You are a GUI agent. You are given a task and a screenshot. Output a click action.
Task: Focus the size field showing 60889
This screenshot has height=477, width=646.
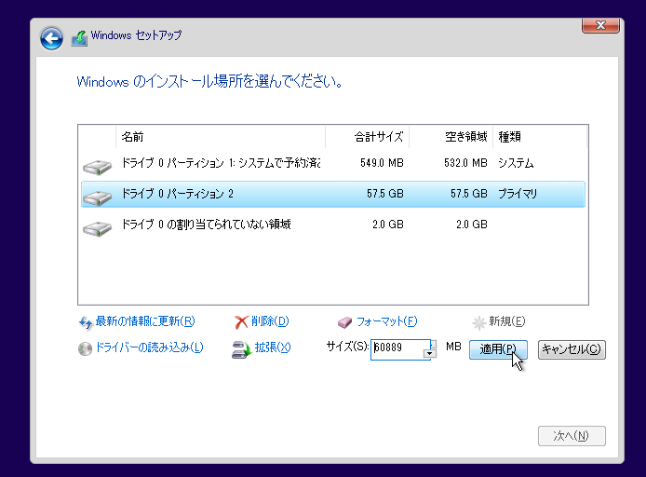(398, 349)
